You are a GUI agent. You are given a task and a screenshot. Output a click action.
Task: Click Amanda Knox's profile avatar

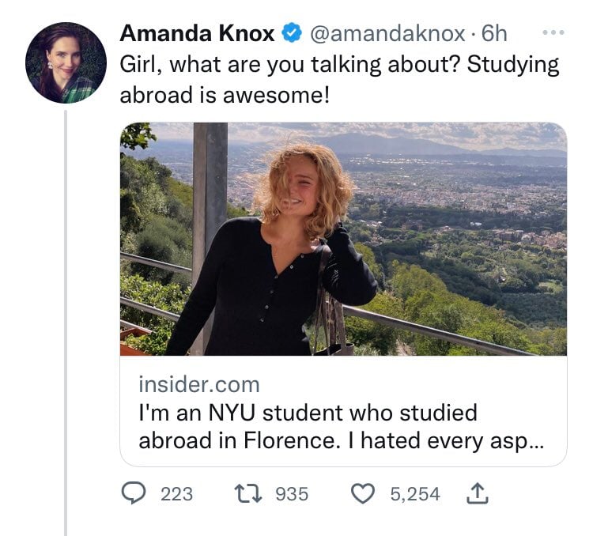66,62
